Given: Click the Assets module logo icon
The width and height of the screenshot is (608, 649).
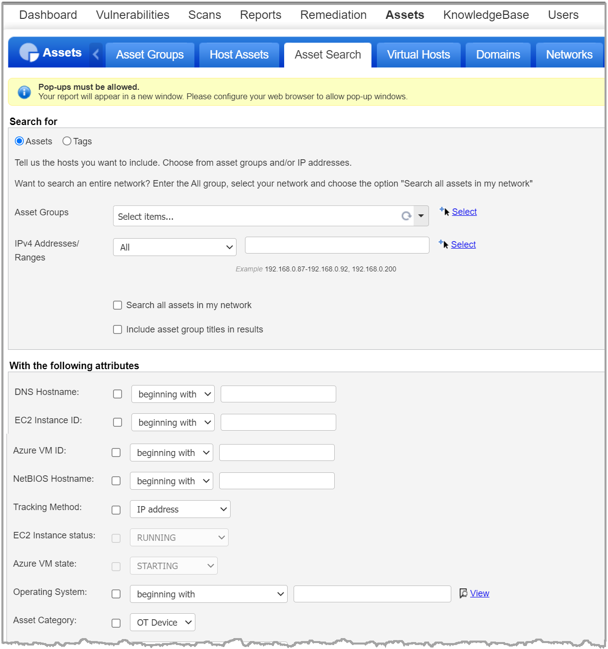Looking at the screenshot, I should point(28,52).
